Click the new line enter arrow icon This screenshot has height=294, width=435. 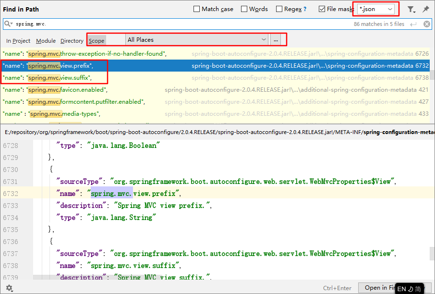pyautogui.click(x=413, y=24)
